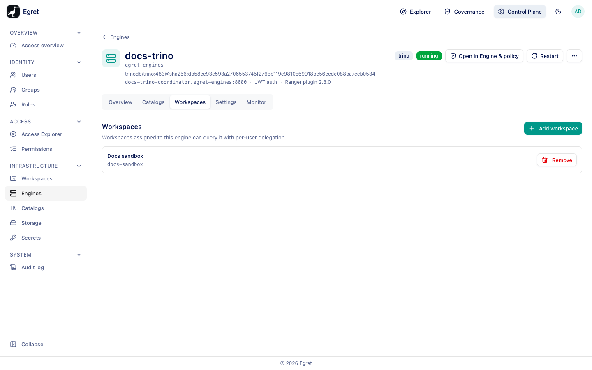Collapse the SYSTEM section chevron
Viewport: 592px width, 370px height.
pyautogui.click(x=79, y=255)
